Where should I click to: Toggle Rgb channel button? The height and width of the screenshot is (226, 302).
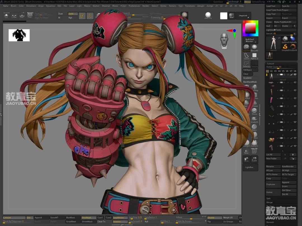(73, 18)
